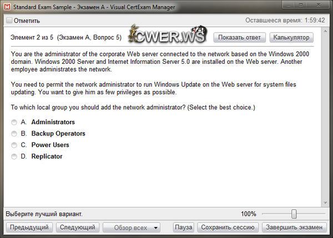Image resolution: width=333 pixels, height=238 pixels.
Task: Pick option C, Power Users
Action: pyautogui.click(x=14, y=145)
